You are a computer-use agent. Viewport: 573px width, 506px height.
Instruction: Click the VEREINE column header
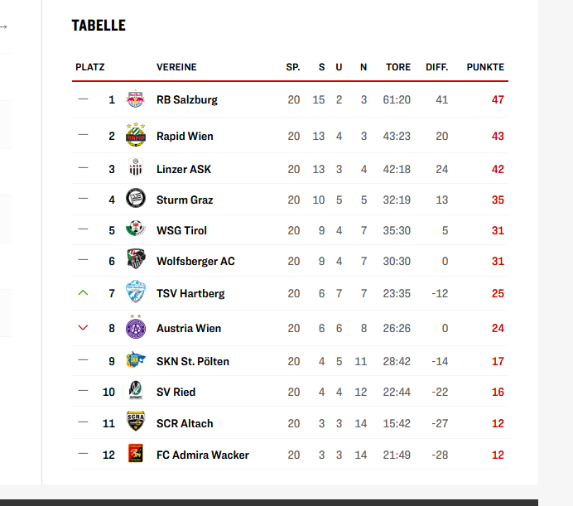(176, 67)
